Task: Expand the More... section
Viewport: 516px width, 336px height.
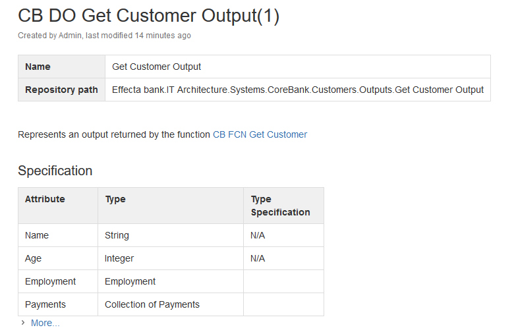Action: 45,323
